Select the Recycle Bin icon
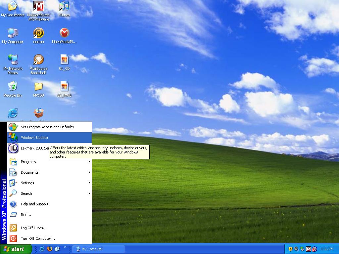339x254 pixels. (13, 87)
